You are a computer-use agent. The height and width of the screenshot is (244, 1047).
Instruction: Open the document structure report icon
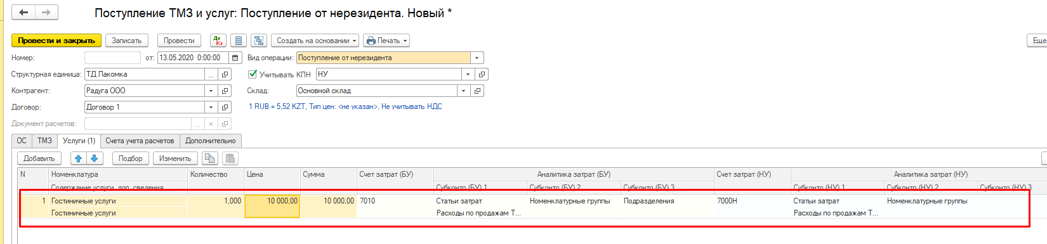(259, 41)
